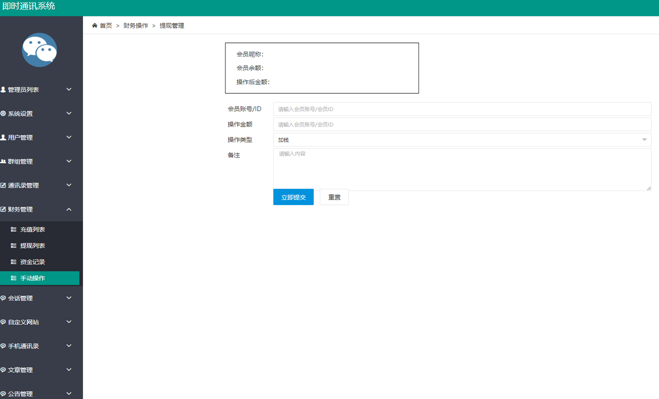
Task: Click the list icon beside 充值列表
Action: pyautogui.click(x=14, y=229)
